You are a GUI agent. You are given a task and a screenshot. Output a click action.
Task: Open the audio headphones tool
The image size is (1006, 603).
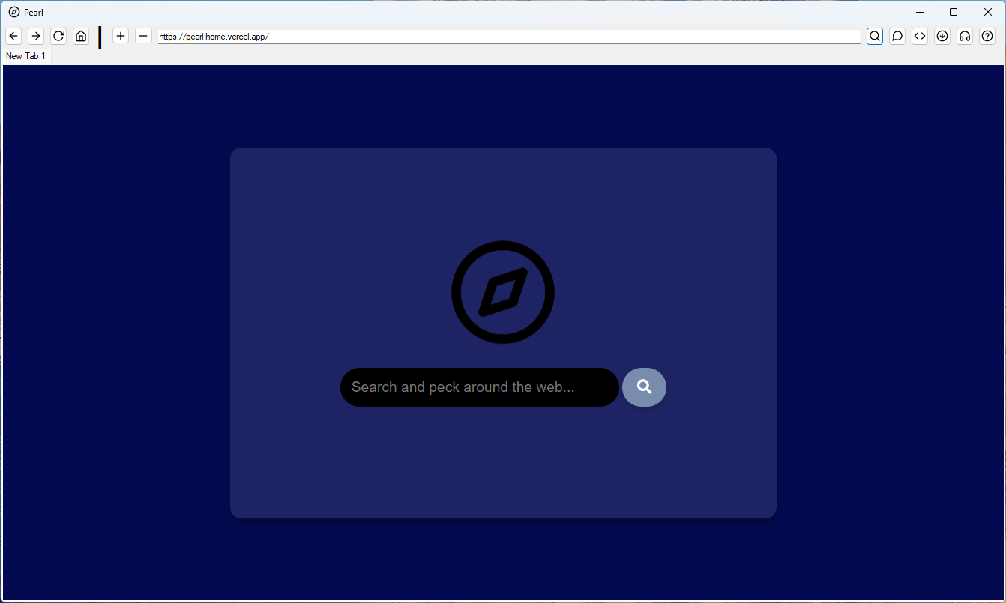click(964, 35)
